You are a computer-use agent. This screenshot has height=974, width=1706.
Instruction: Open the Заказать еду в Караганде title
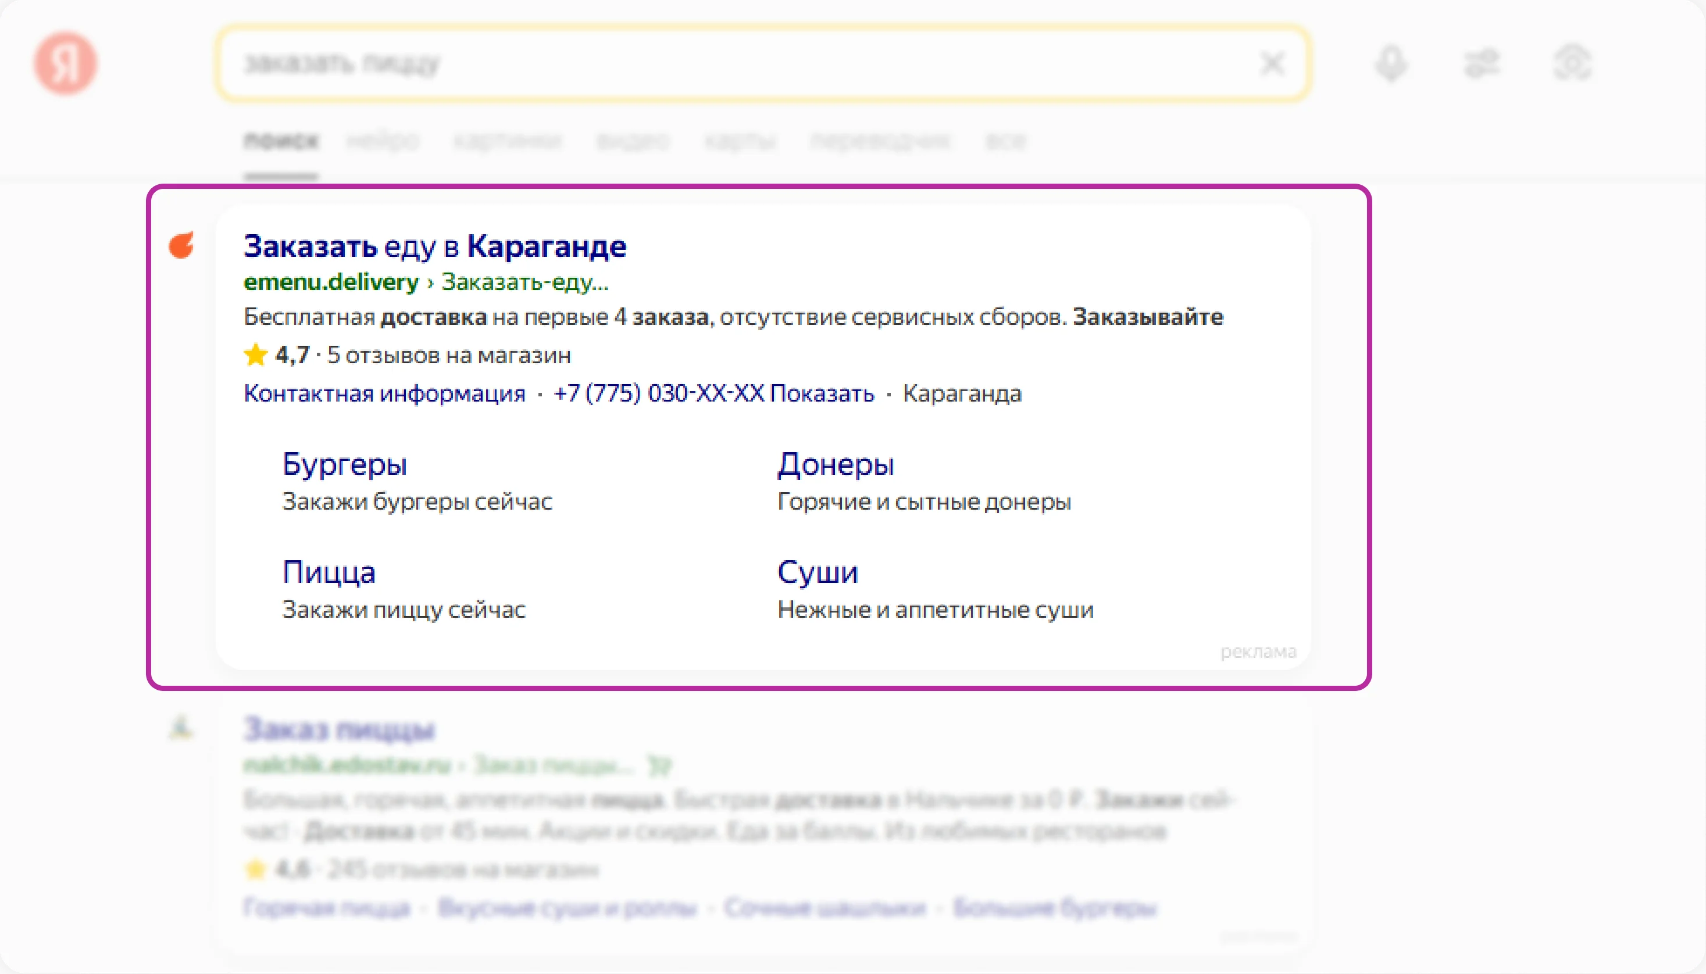435,246
